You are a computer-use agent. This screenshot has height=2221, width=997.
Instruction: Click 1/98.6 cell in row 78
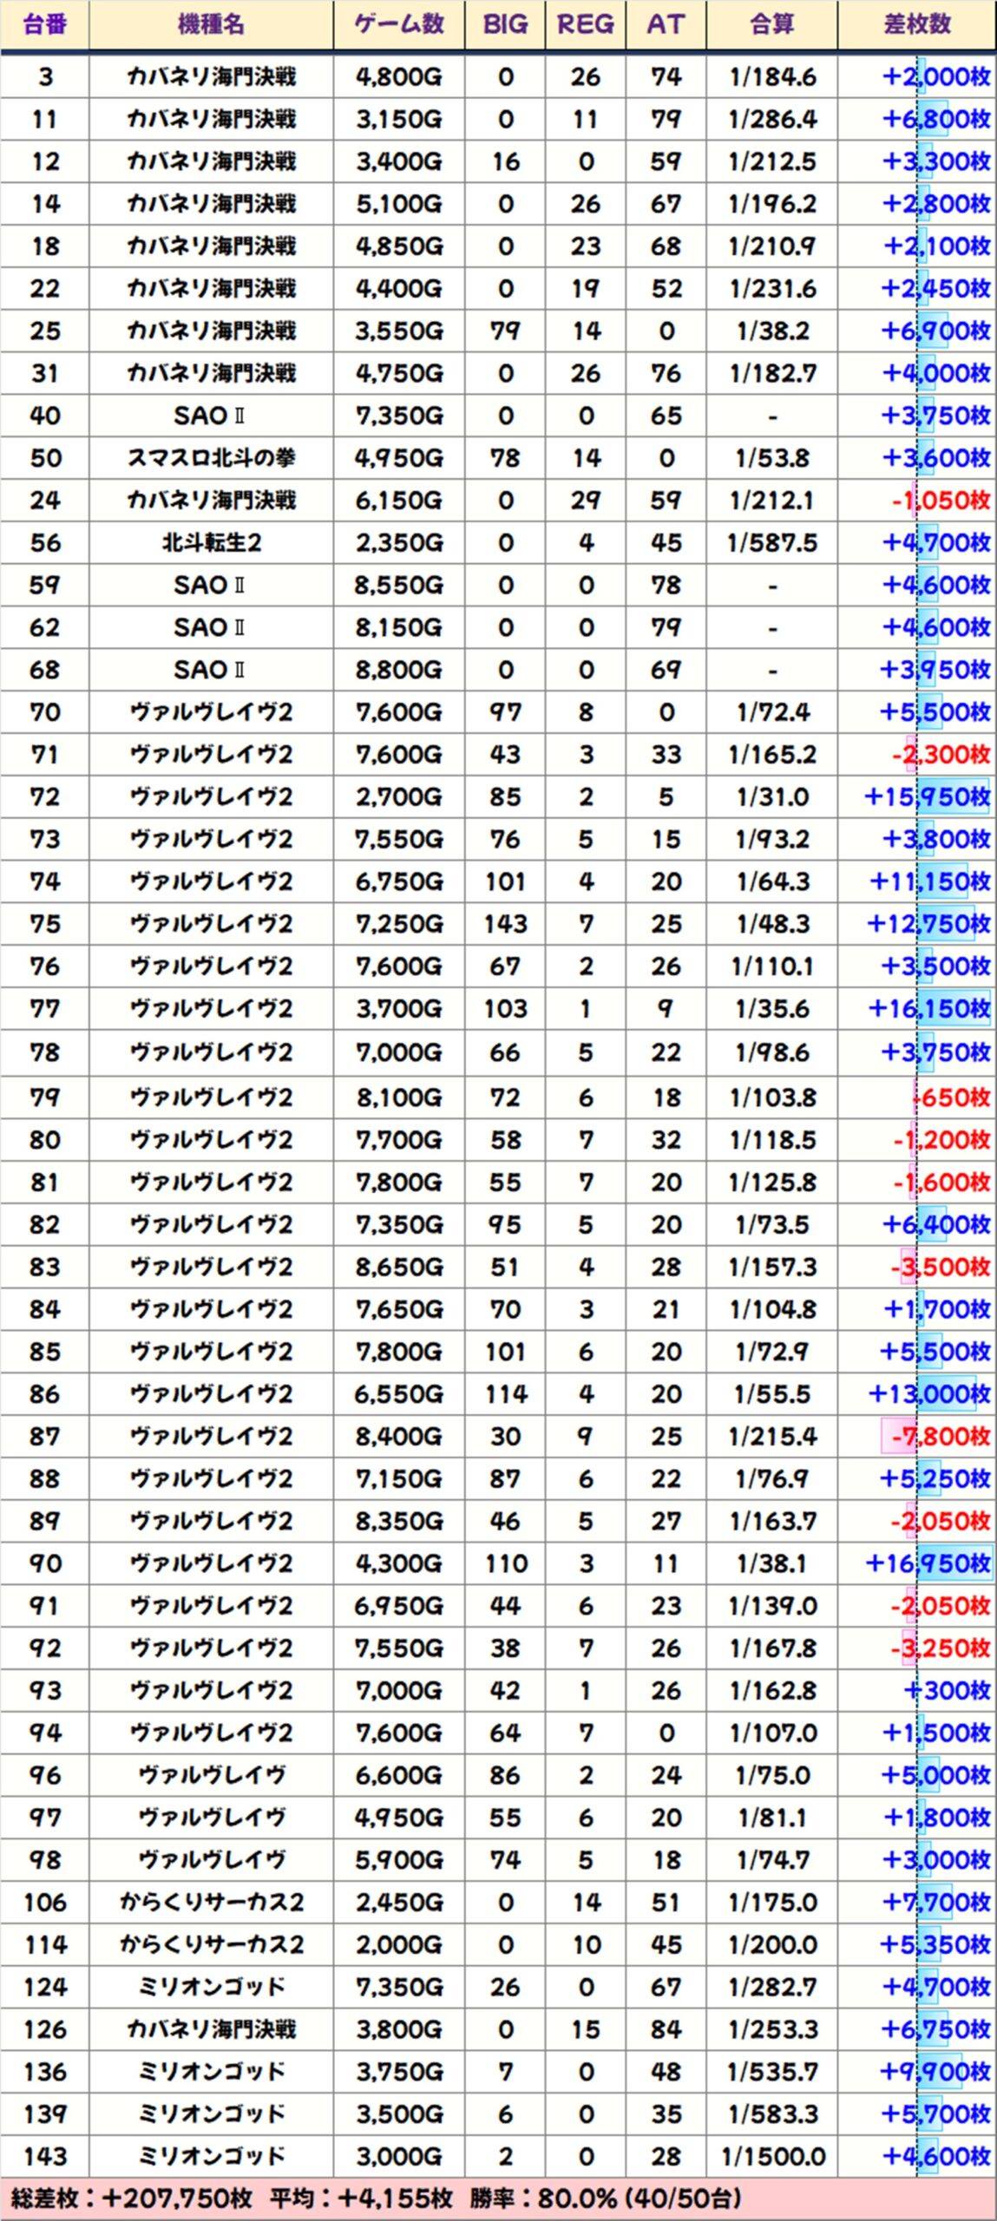coord(772,1052)
